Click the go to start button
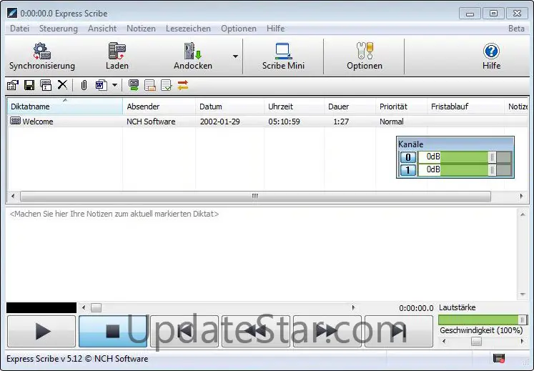The height and width of the screenshot is (371, 534). pos(184,331)
